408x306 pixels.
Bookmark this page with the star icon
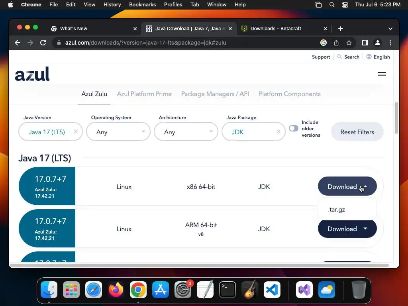[x=349, y=43]
